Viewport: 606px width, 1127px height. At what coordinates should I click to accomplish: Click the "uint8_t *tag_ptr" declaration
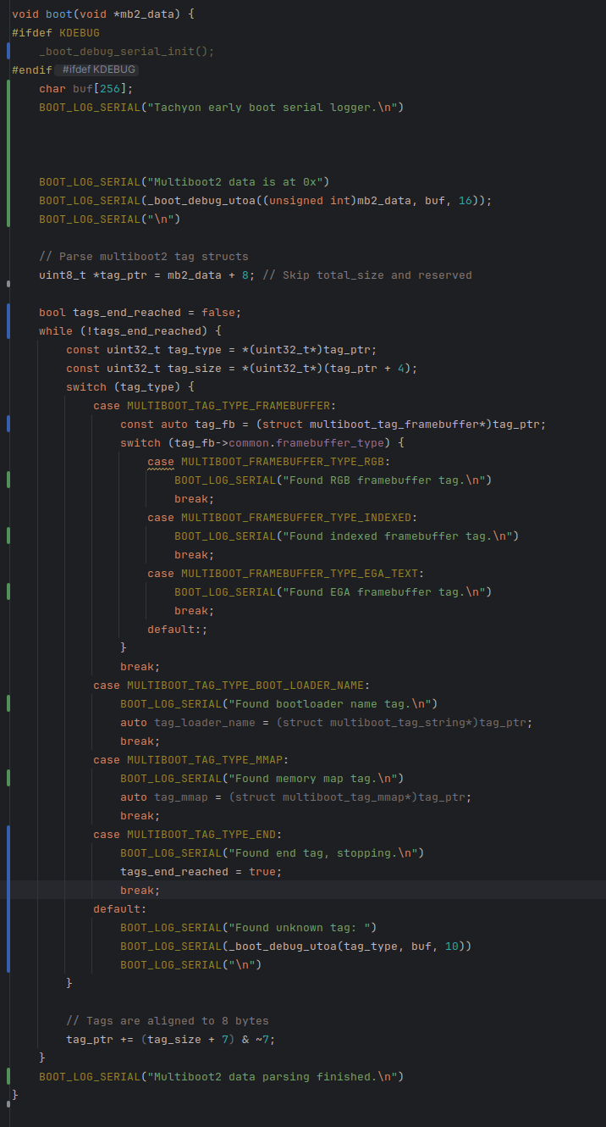[x=93, y=275]
